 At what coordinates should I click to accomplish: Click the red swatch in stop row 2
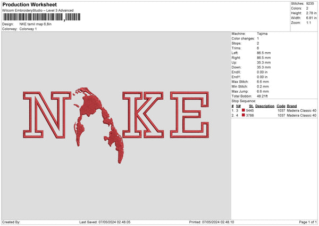(x=244, y=115)
